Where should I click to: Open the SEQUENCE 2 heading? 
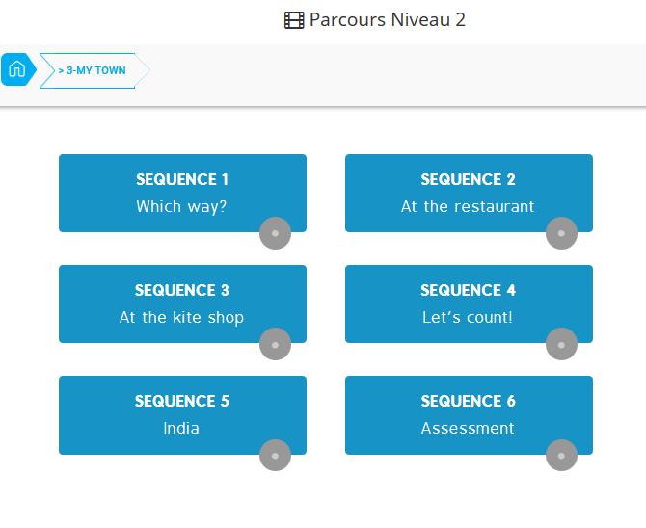pos(468,179)
